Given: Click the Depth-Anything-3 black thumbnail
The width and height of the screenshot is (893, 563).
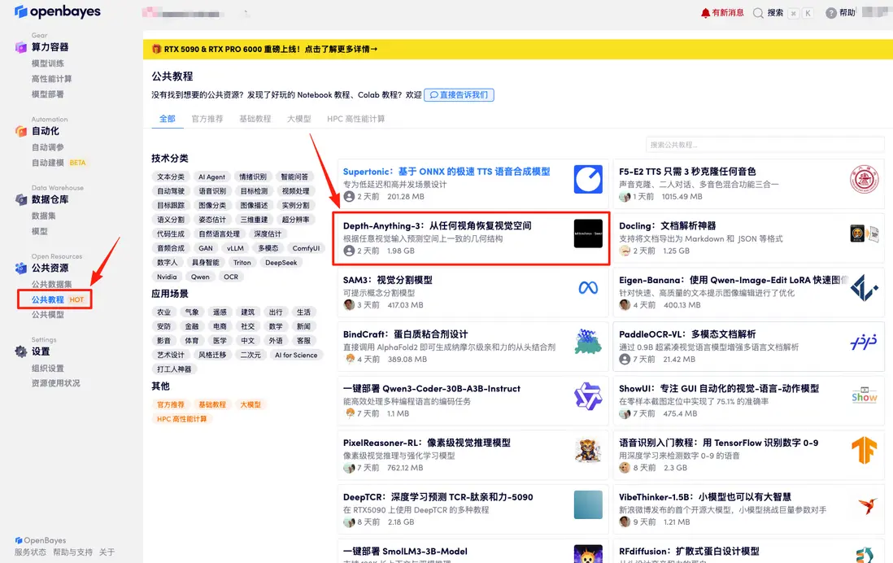Looking at the screenshot, I should pos(588,233).
